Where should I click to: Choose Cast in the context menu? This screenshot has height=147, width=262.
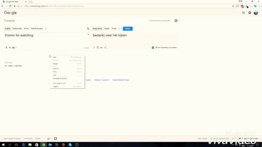tap(67, 75)
